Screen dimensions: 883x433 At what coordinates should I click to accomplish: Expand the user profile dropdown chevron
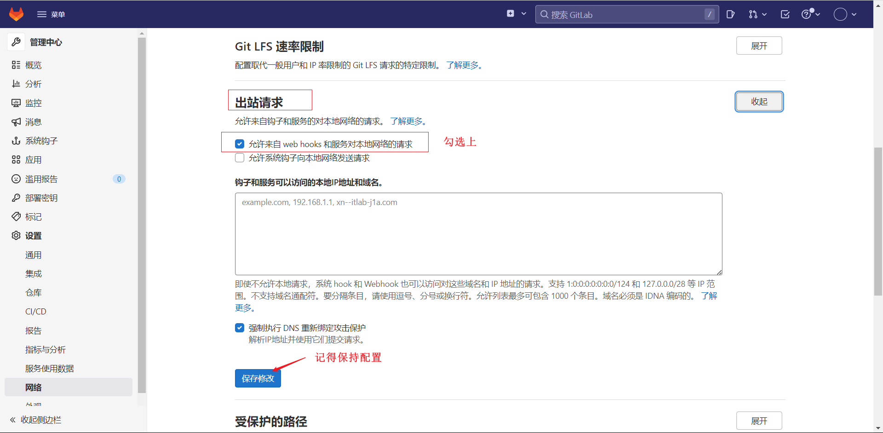pyautogui.click(x=854, y=15)
